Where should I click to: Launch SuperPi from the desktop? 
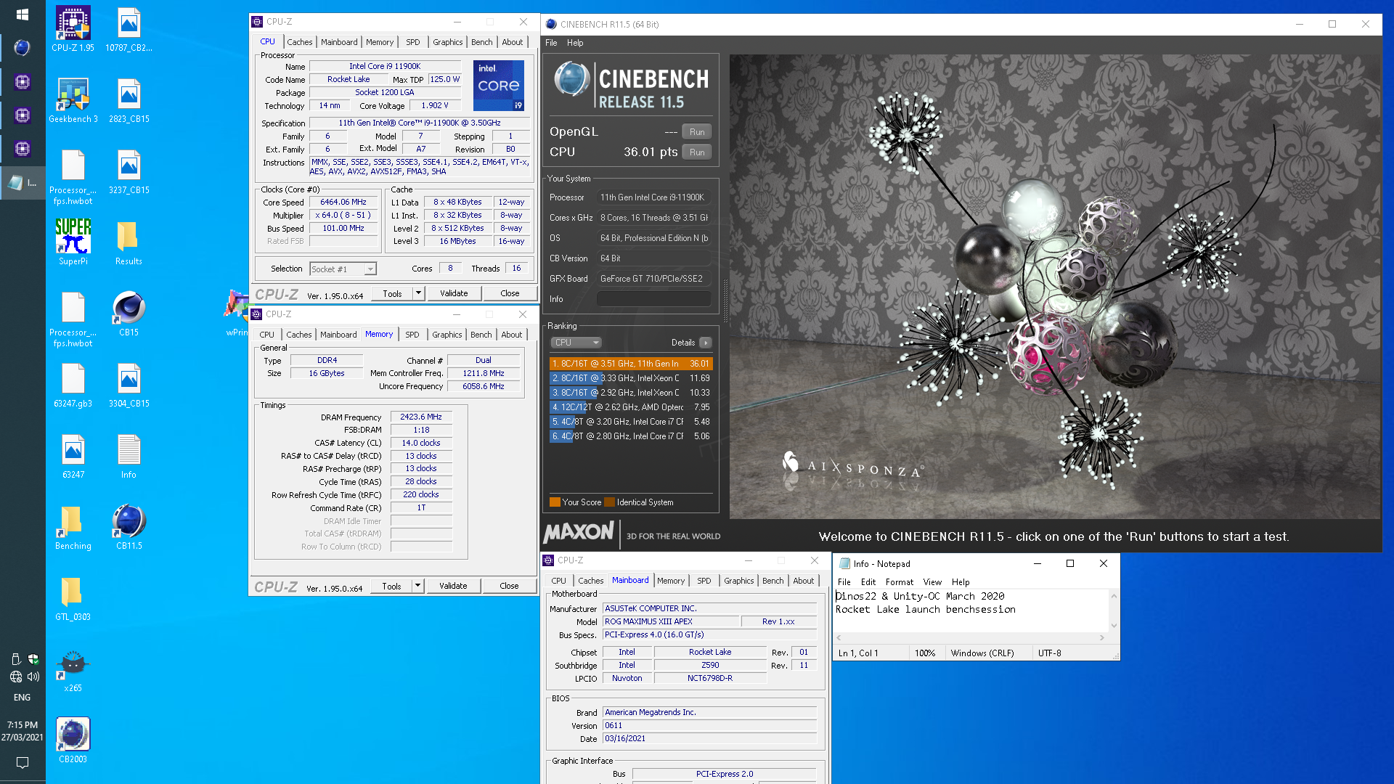(73, 242)
